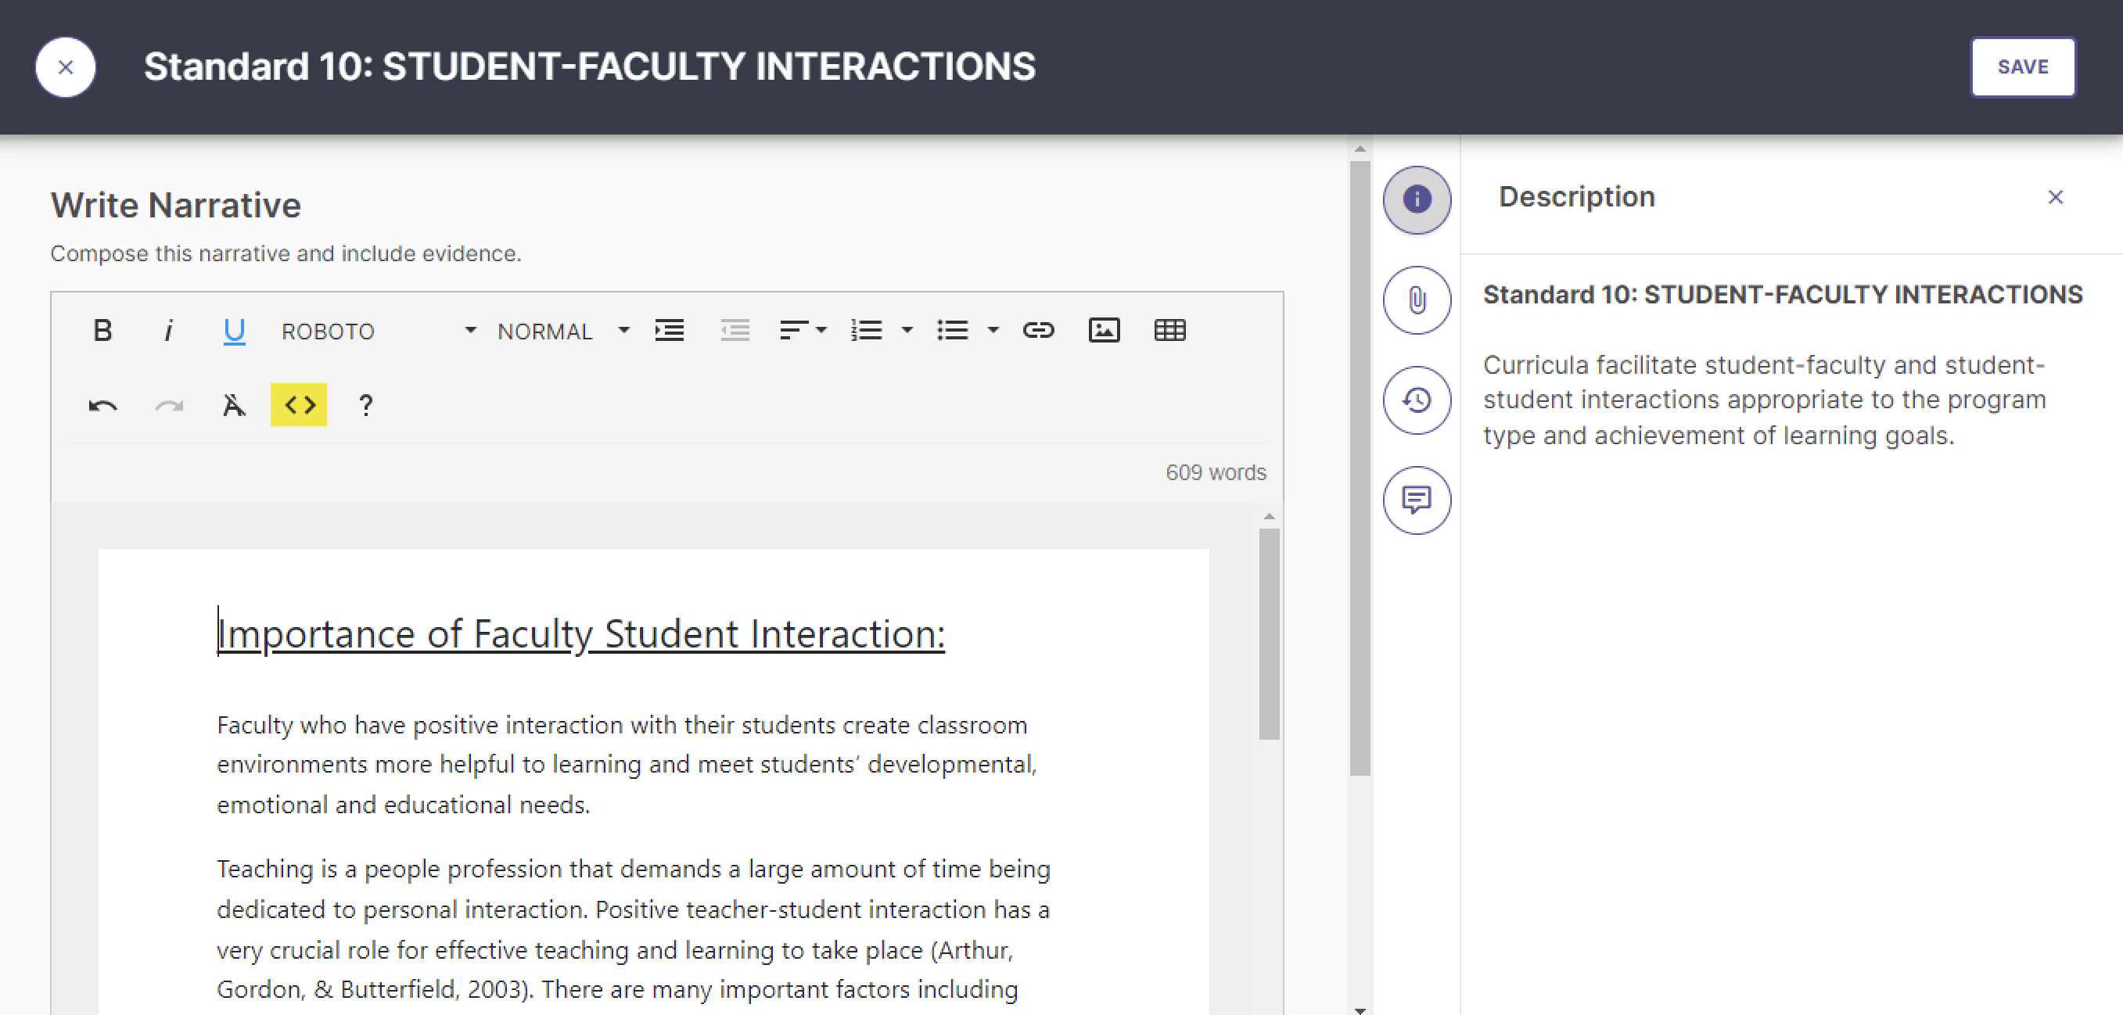Screen dimensions: 2123x1015
Task: Click the page's main vertical scrollbar
Action: 1360,468
